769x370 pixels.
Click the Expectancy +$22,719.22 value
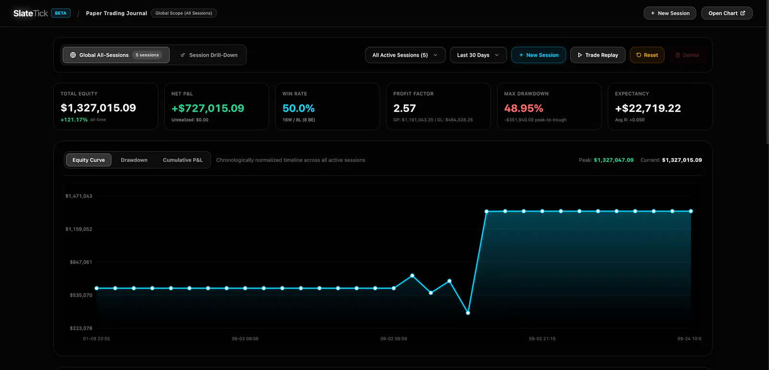coord(648,108)
